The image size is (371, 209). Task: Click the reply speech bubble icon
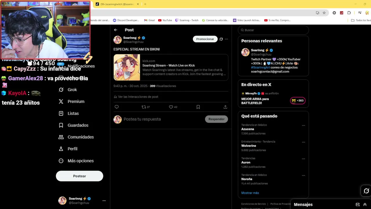117,107
